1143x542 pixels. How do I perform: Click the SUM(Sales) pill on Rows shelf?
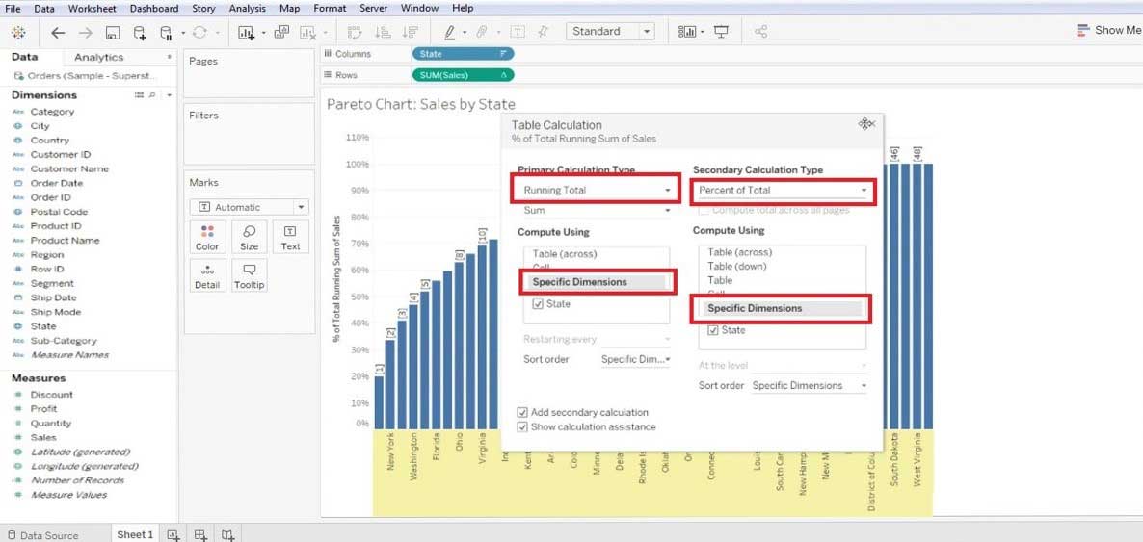coord(463,75)
